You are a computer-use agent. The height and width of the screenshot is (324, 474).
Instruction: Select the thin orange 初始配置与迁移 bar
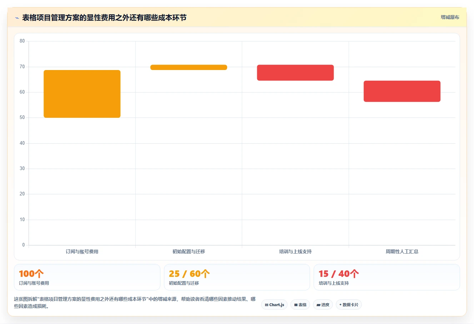[x=189, y=67]
